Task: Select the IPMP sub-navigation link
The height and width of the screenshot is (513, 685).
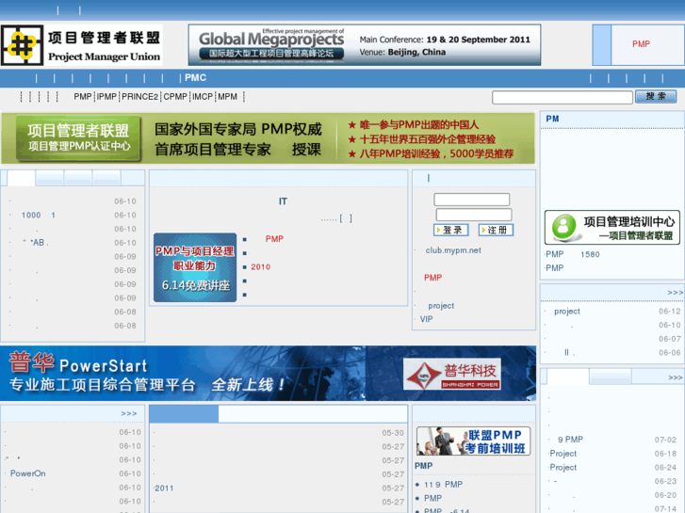Action: (106, 97)
